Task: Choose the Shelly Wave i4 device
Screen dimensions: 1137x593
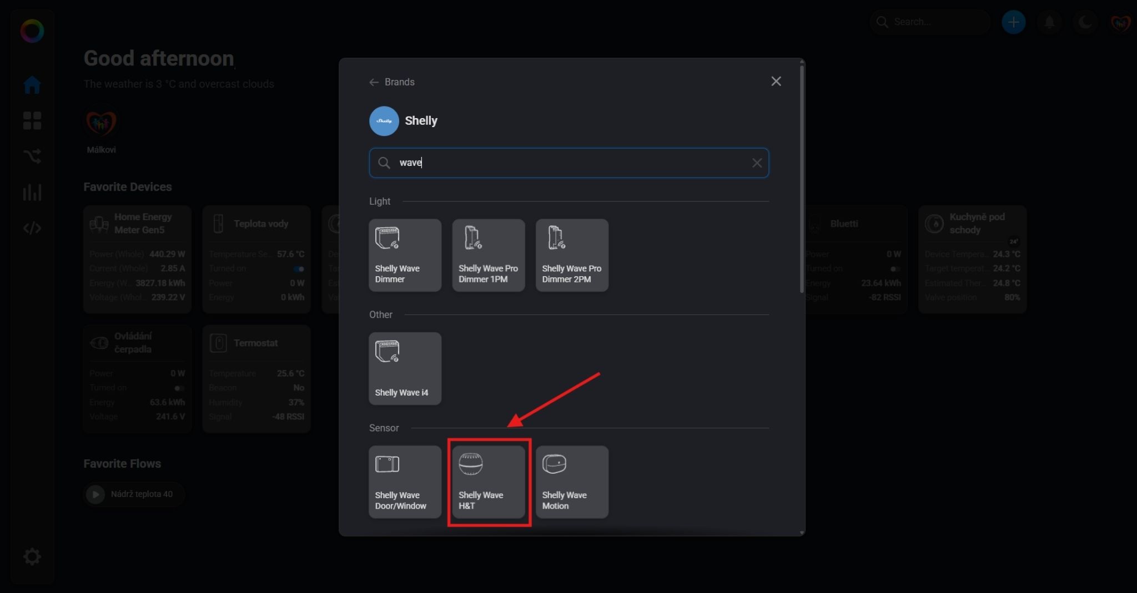Action: point(405,368)
